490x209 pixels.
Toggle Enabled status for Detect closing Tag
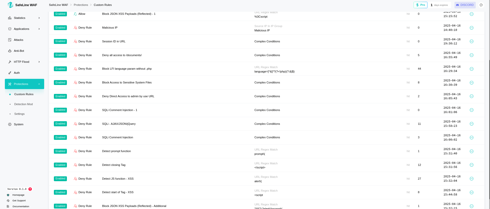click(x=60, y=165)
